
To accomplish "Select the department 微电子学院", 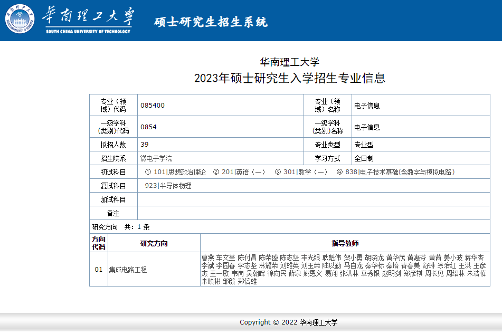I will pyautogui.click(x=156, y=158).
